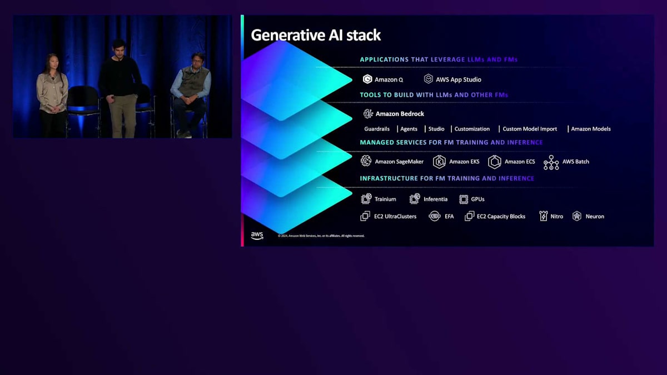Click the Inferentia chip icon
Image resolution: width=667 pixels, height=375 pixels.
415,199
